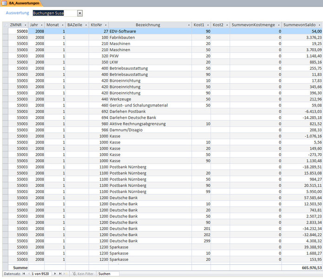Click the 'Auswertung' label
Viewport: 323px width, 279px height.
(x=17, y=13)
